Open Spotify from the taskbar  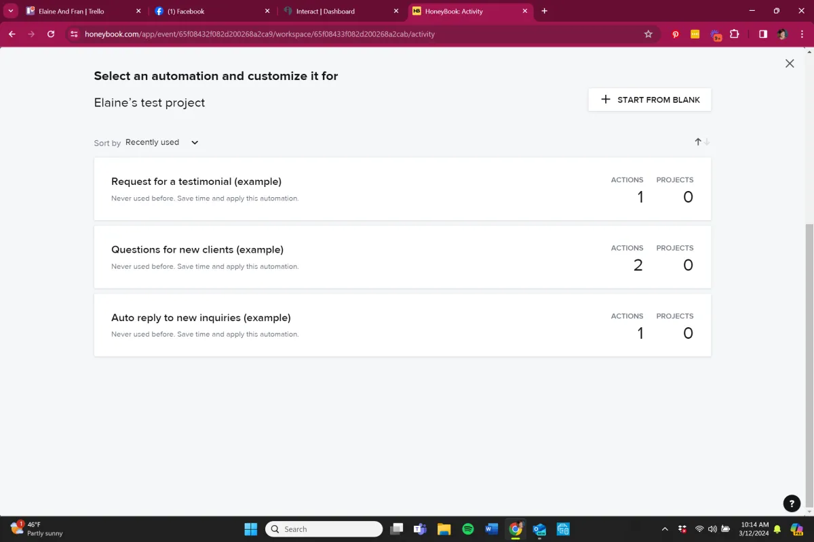(x=467, y=529)
